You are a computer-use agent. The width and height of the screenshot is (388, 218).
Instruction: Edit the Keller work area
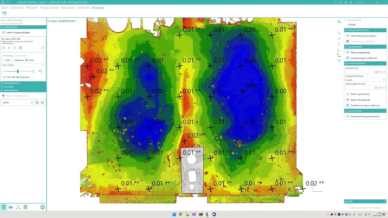point(37,103)
